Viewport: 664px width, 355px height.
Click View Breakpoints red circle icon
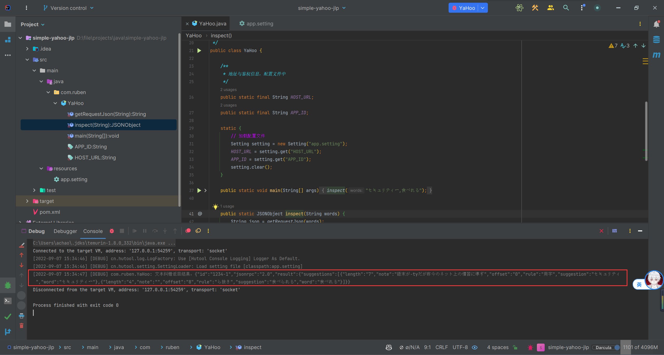188,231
